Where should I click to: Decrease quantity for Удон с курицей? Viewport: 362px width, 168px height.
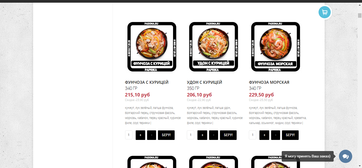tap(214, 135)
